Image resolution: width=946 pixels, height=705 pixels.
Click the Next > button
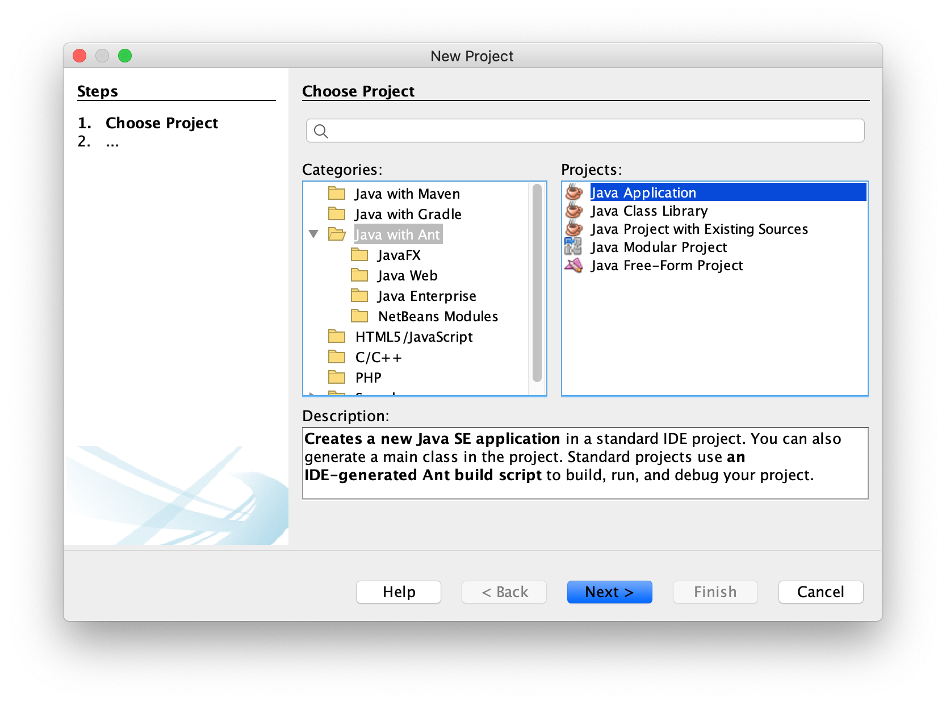610,592
